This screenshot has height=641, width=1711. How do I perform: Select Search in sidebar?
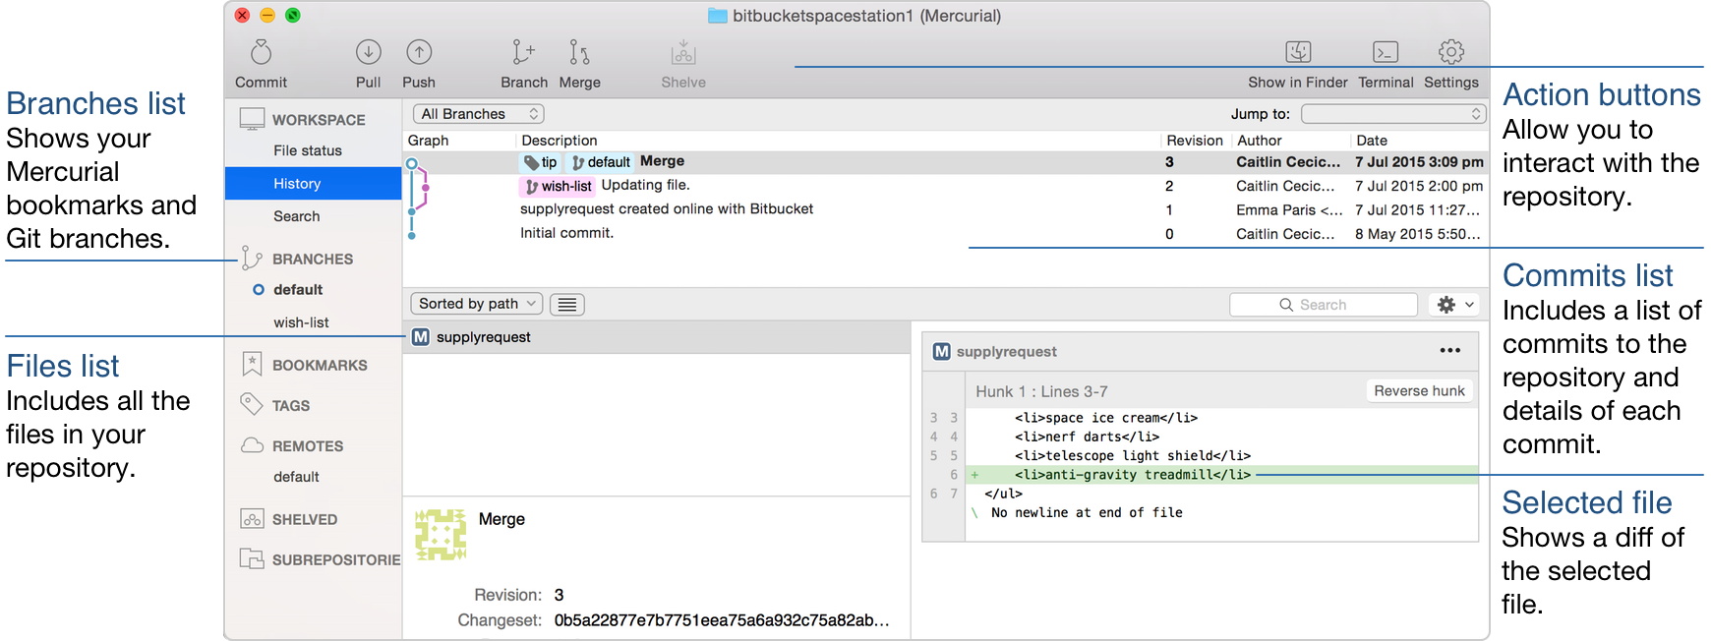tap(297, 216)
